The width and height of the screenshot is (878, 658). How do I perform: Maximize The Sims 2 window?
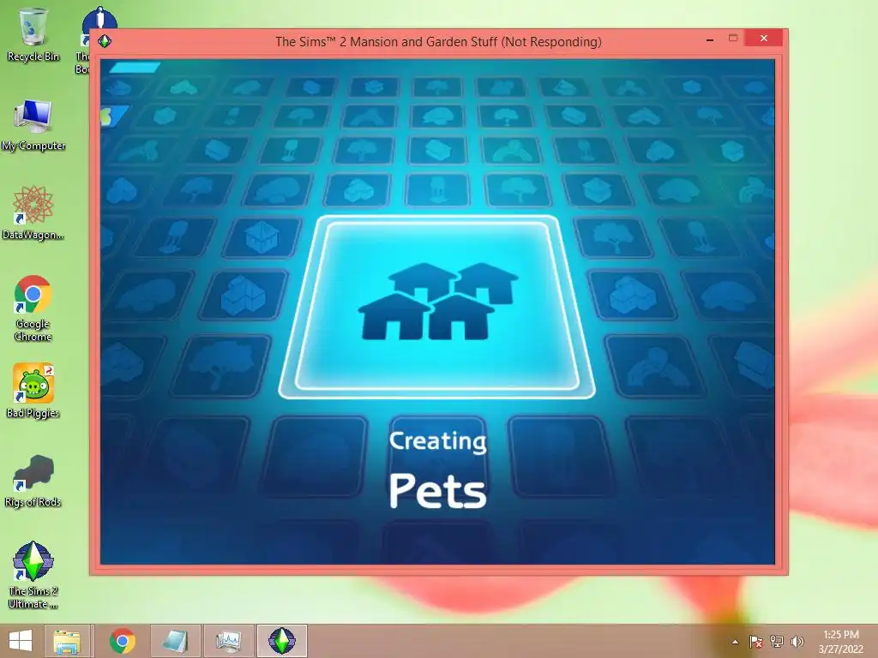pos(733,38)
